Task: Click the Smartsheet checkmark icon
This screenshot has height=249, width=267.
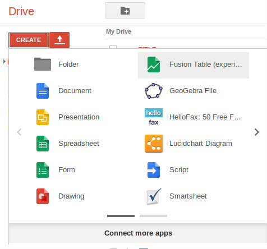Action: pyautogui.click(x=154, y=196)
